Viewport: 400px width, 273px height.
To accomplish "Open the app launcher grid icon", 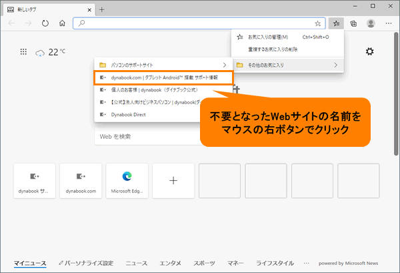I will tap(23, 52).
